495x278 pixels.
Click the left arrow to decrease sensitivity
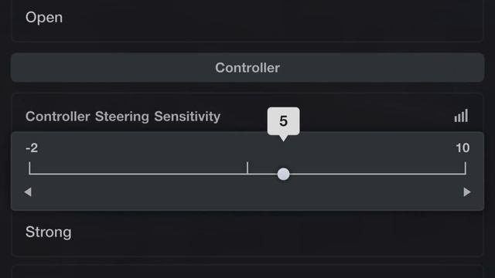tap(28, 192)
